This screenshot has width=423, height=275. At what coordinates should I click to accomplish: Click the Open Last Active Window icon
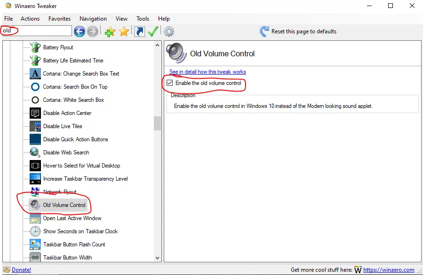tap(35, 218)
